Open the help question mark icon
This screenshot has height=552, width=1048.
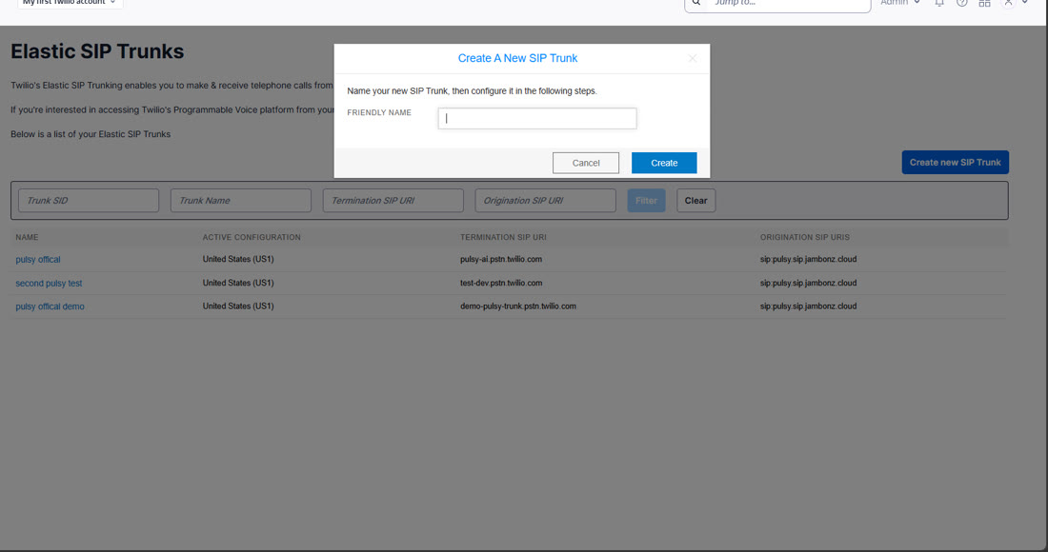pos(962,4)
